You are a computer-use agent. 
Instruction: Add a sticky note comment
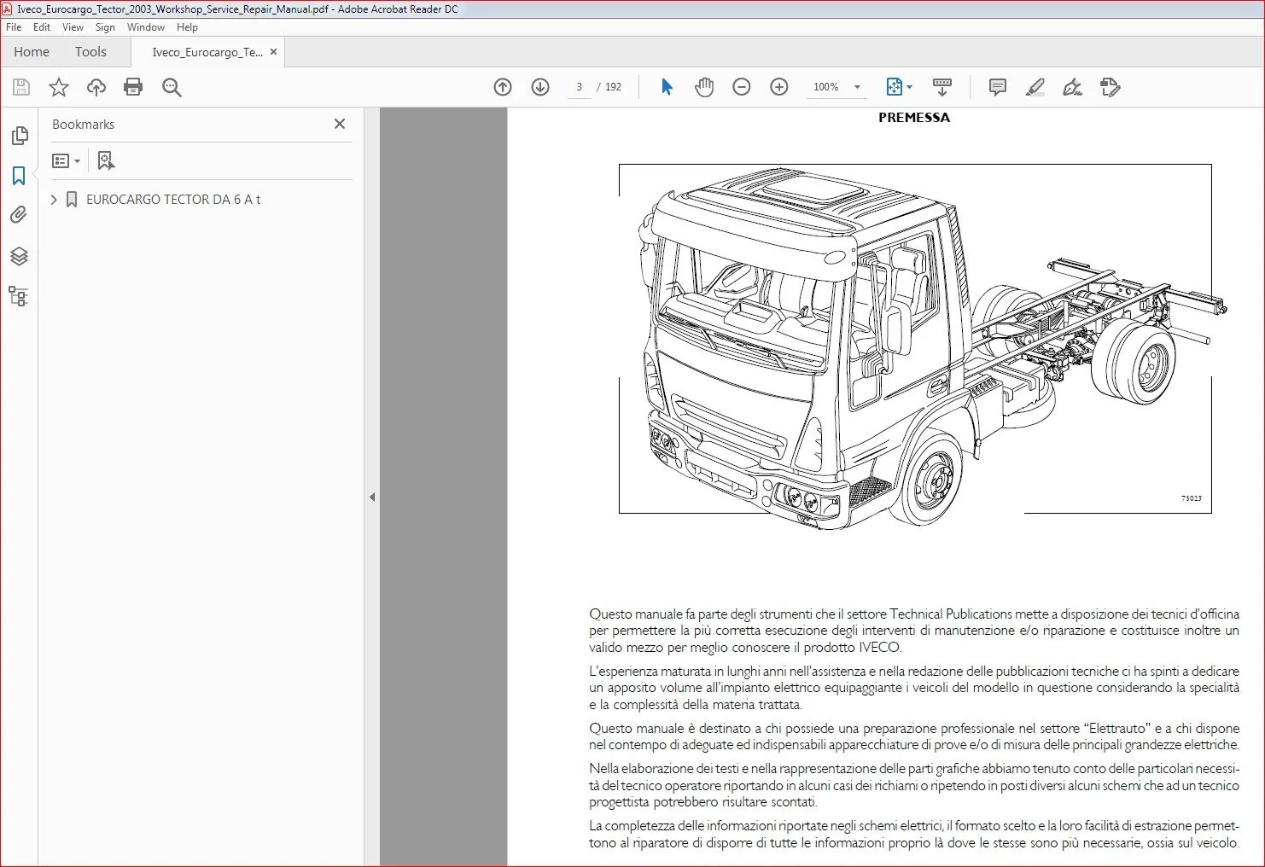[x=997, y=87]
